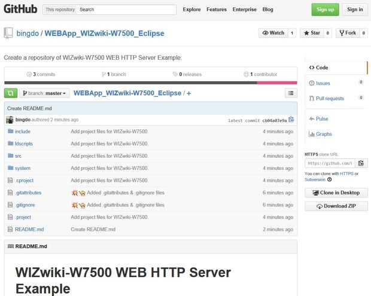371x296 pixels.
Task: Click the README.md file icon in list
Action: 10,230
